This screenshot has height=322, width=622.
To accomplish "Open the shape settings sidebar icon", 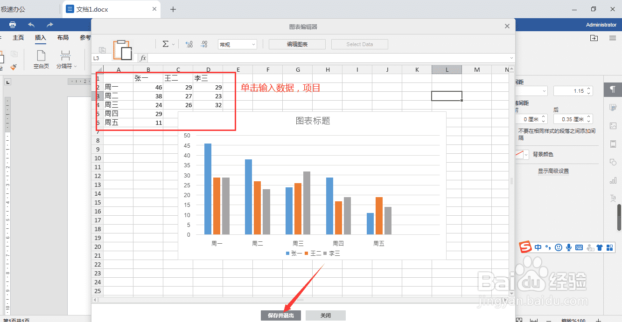I will tap(613, 162).
